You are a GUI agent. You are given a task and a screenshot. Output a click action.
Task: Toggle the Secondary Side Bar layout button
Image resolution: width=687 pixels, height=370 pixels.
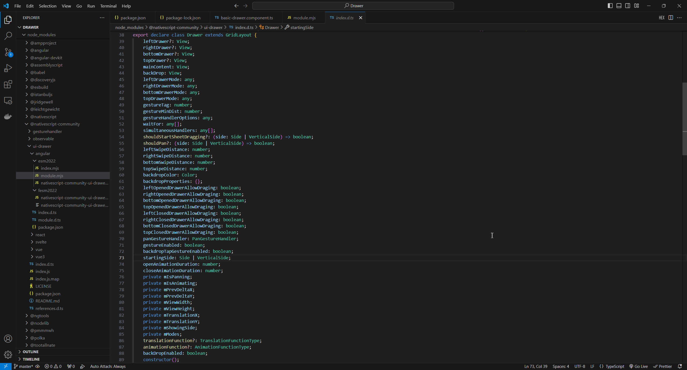628,6
